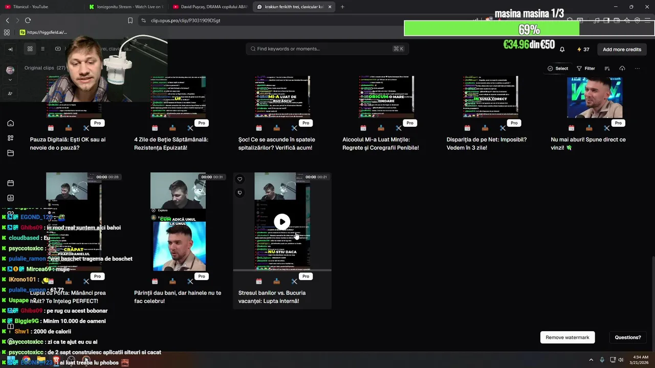The height and width of the screenshot is (368, 655).
Task: Click schedule calendar icon on Șoc! clip
Action: [x=259, y=128]
